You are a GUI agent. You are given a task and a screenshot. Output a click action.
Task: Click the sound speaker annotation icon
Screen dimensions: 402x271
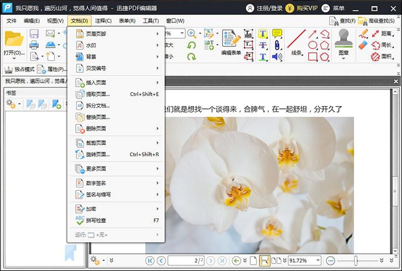[x=277, y=57]
